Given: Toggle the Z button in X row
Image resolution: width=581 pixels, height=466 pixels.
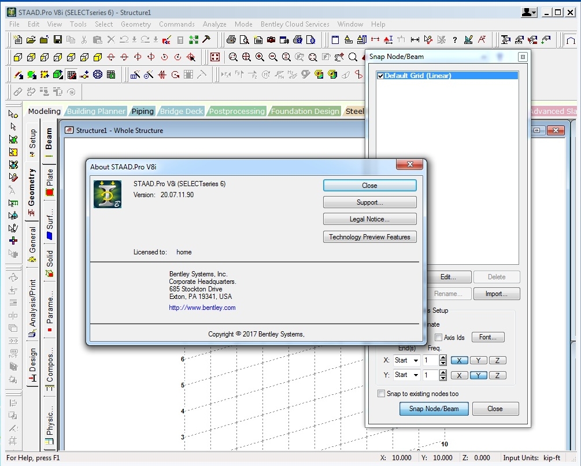Looking at the screenshot, I should pyautogui.click(x=498, y=360).
